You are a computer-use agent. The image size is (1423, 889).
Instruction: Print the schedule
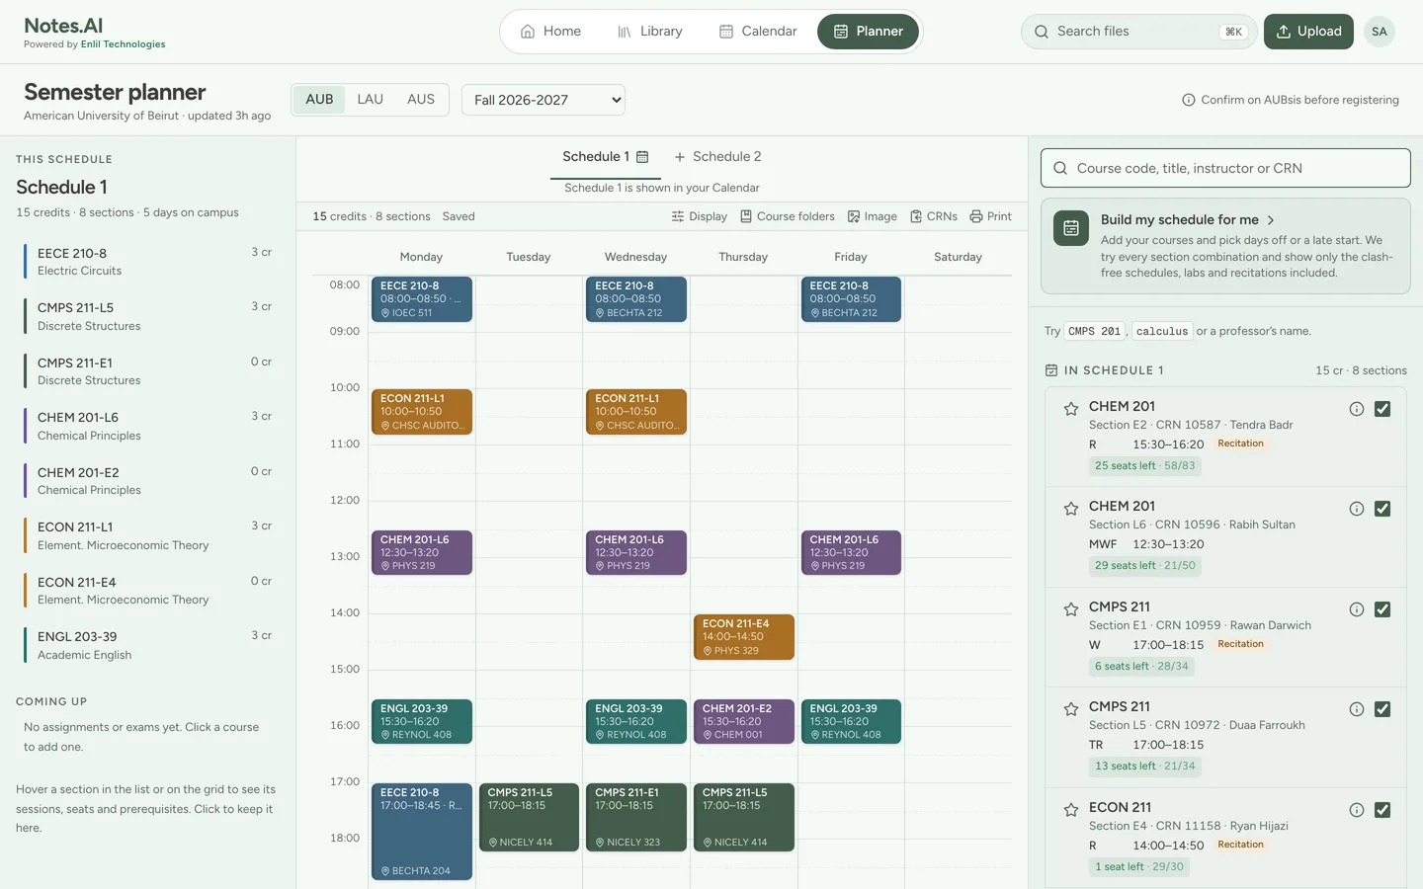[x=991, y=216]
